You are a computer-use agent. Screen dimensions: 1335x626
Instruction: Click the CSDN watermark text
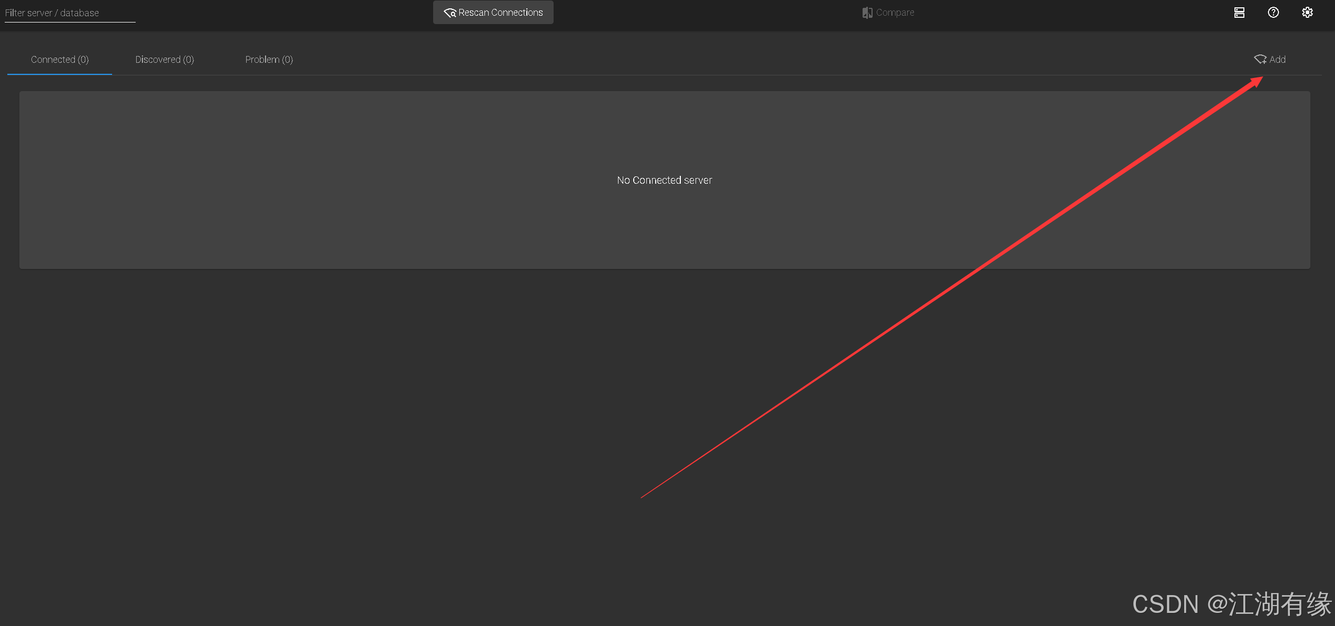tap(1231, 604)
